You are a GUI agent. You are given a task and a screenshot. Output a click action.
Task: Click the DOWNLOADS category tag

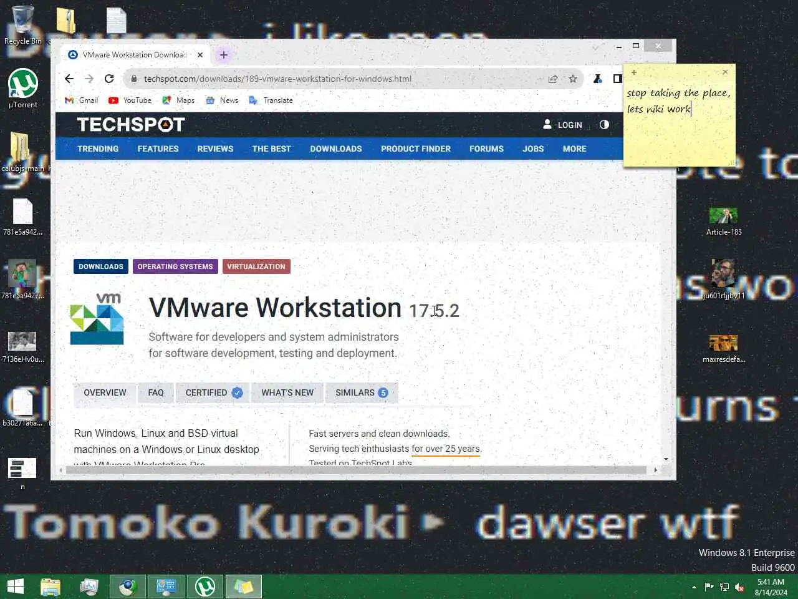point(101,266)
